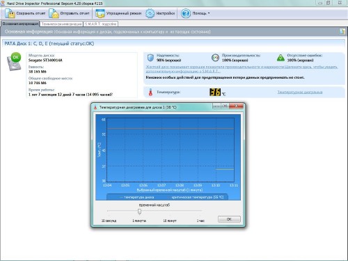Viewport: 348px width, 261px height.
Task: Expand the Help dropdown arrow
Action: [209, 13]
